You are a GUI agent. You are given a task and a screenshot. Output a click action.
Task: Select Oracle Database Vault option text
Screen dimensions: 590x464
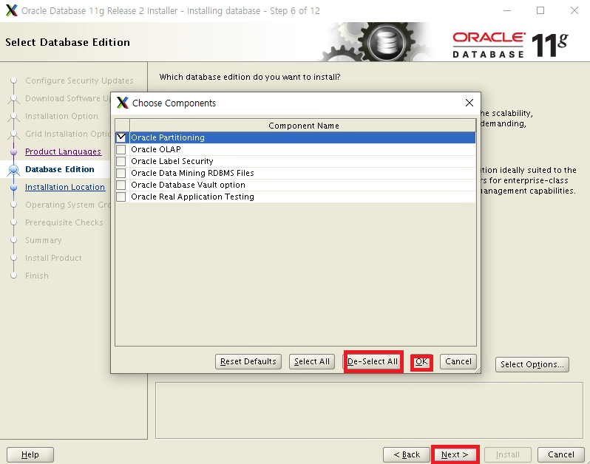point(188,185)
